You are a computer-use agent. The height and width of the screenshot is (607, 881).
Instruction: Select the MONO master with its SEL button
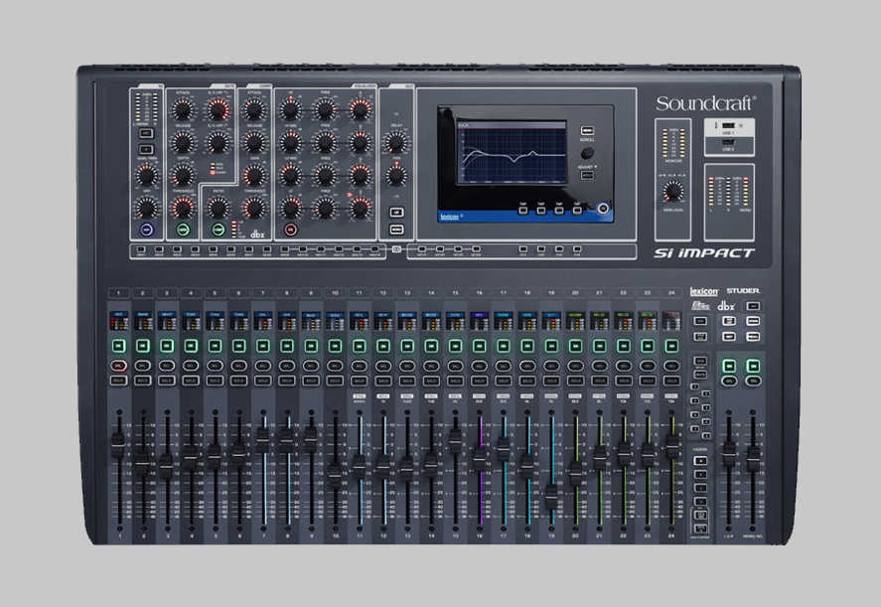pyautogui.click(x=753, y=381)
